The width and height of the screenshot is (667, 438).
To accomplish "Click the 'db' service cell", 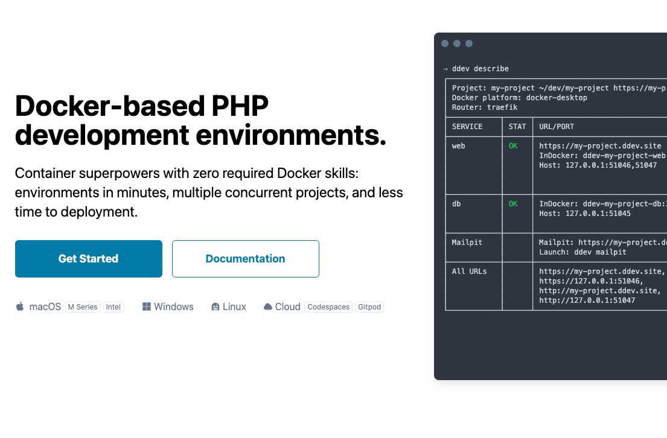I will 456,204.
